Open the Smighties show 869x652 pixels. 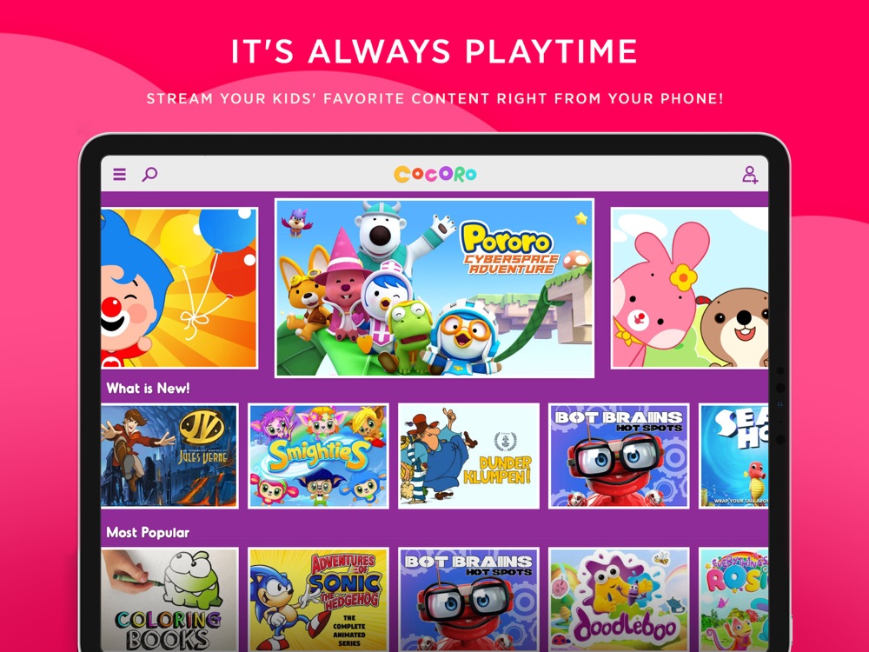(318, 456)
